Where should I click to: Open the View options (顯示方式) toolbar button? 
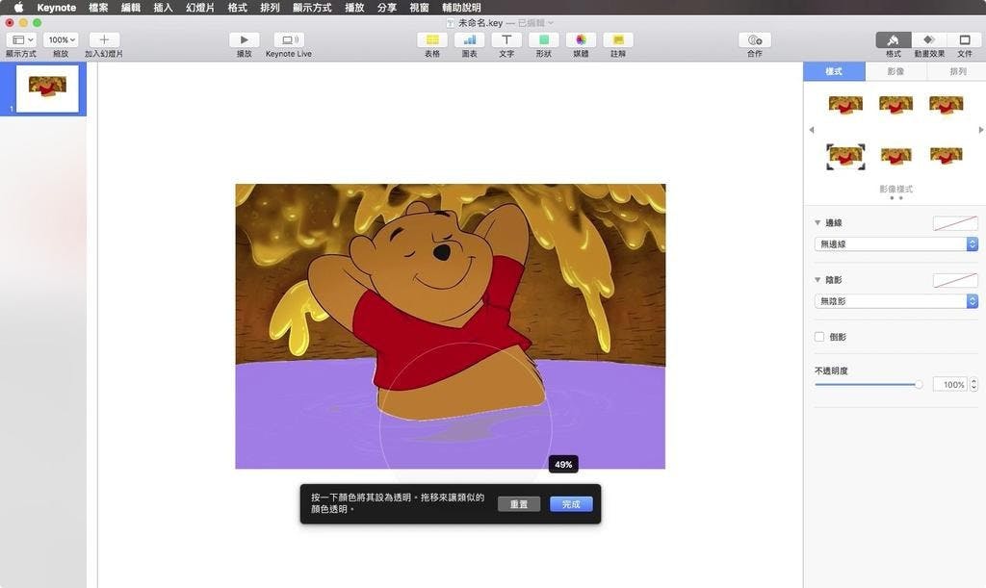(22, 39)
